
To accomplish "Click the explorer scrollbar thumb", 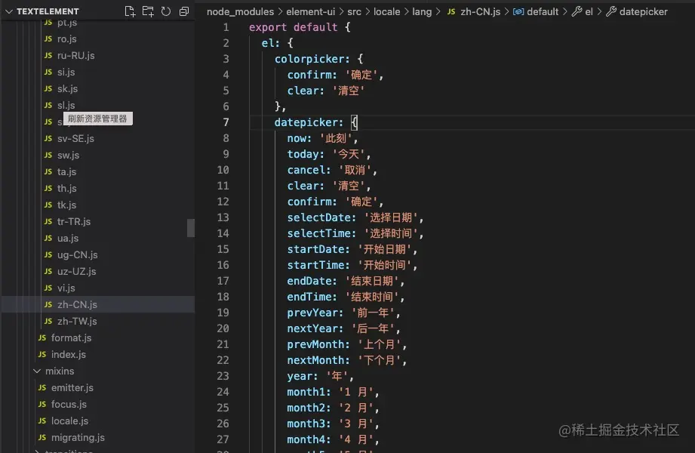I will tap(191, 228).
